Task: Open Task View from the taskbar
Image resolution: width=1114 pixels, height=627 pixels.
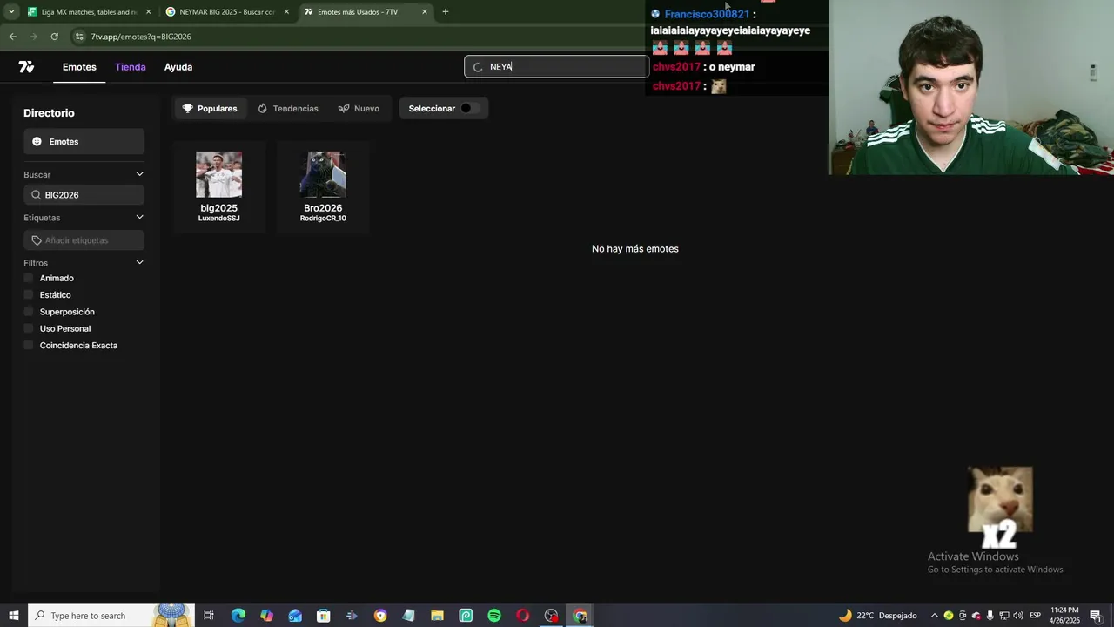Action: [209, 616]
